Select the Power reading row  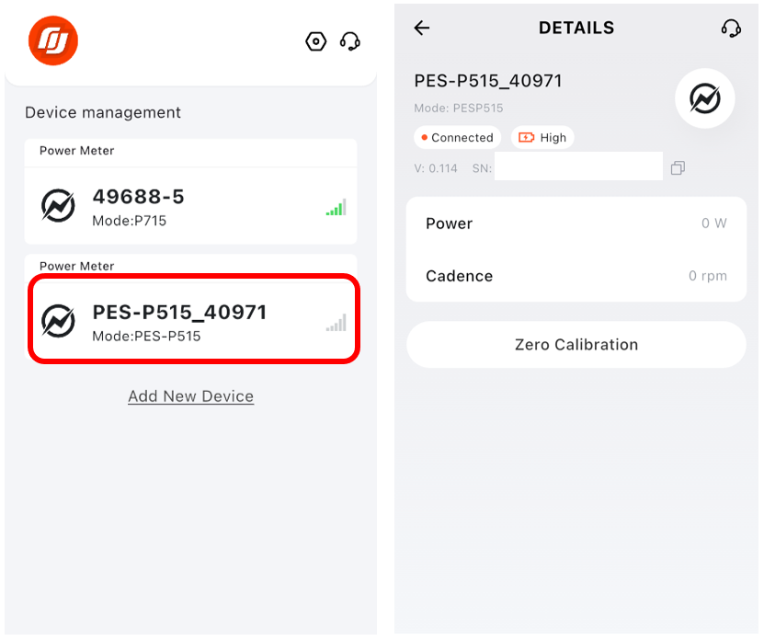(x=576, y=223)
